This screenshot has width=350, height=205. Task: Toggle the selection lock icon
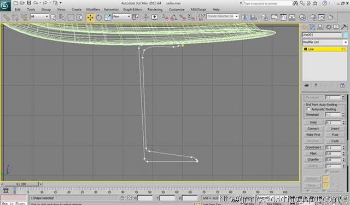(122, 198)
